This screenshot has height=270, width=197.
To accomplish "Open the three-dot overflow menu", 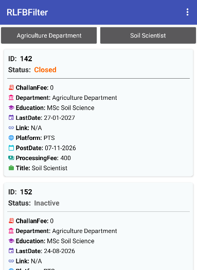I will pyautogui.click(x=187, y=12).
